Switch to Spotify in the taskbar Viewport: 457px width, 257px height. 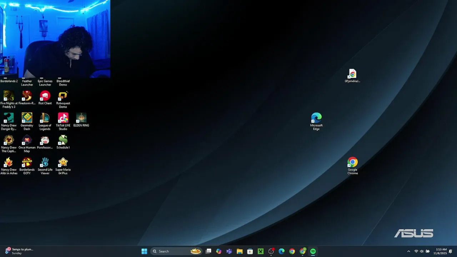pyautogui.click(x=313, y=251)
